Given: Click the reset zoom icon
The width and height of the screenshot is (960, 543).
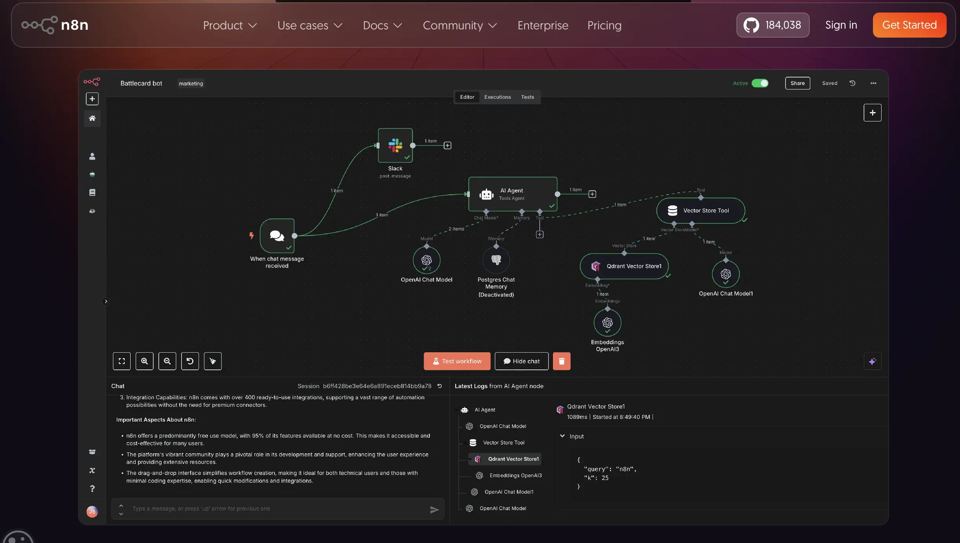Looking at the screenshot, I should (x=190, y=361).
